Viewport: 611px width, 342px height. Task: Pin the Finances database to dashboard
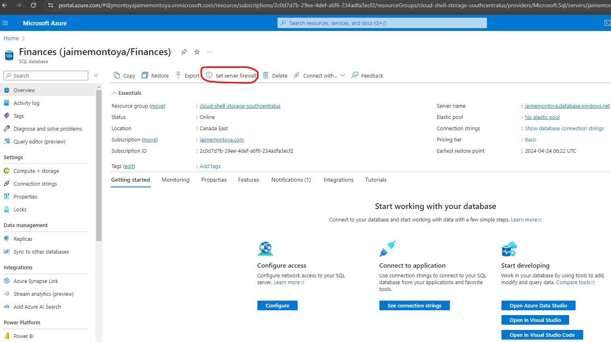click(x=184, y=52)
